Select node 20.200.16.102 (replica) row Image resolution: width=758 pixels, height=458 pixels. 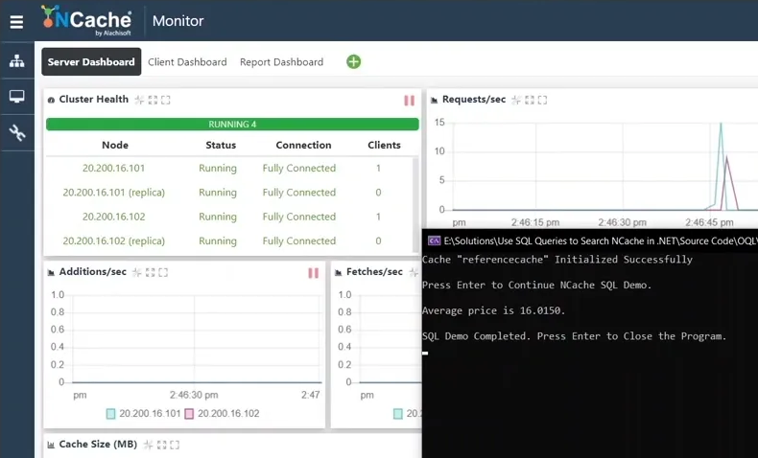[113, 240]
